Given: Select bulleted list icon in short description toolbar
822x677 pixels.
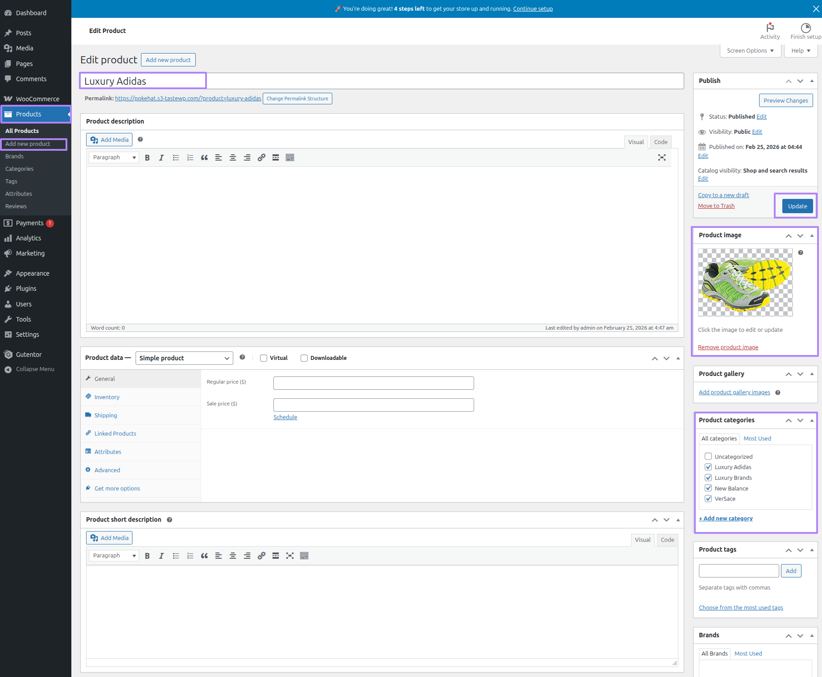Looking at the screenshot, I should pyautogui.click(x=176, y=556).
